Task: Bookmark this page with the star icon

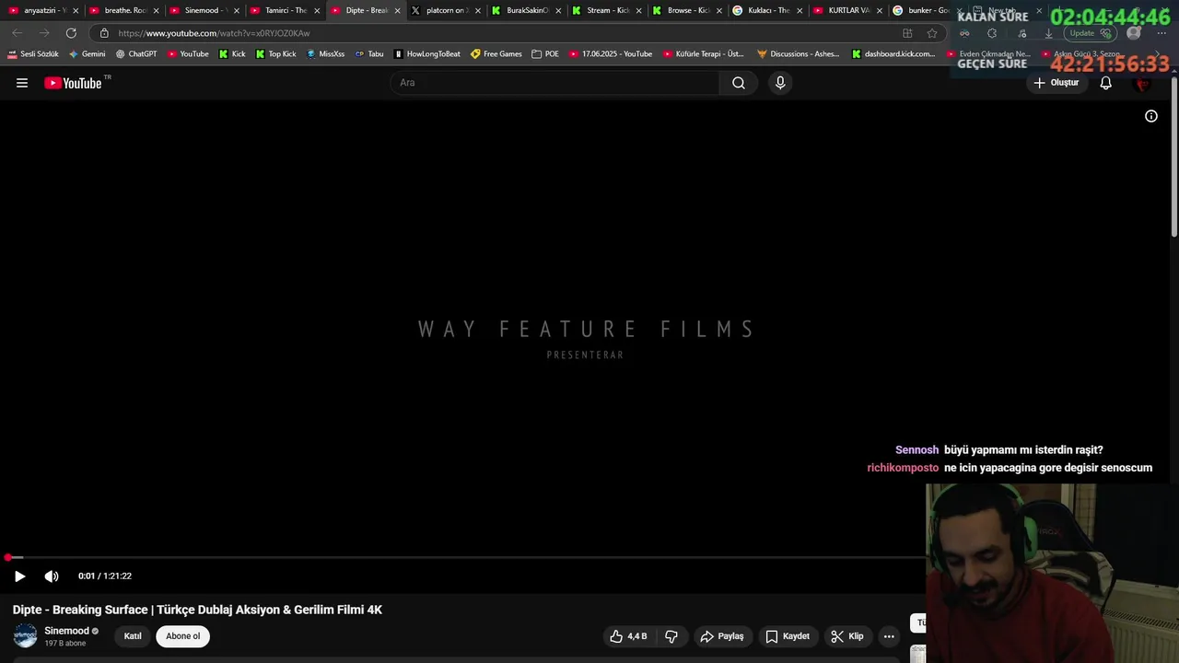Action: (932, 33)
